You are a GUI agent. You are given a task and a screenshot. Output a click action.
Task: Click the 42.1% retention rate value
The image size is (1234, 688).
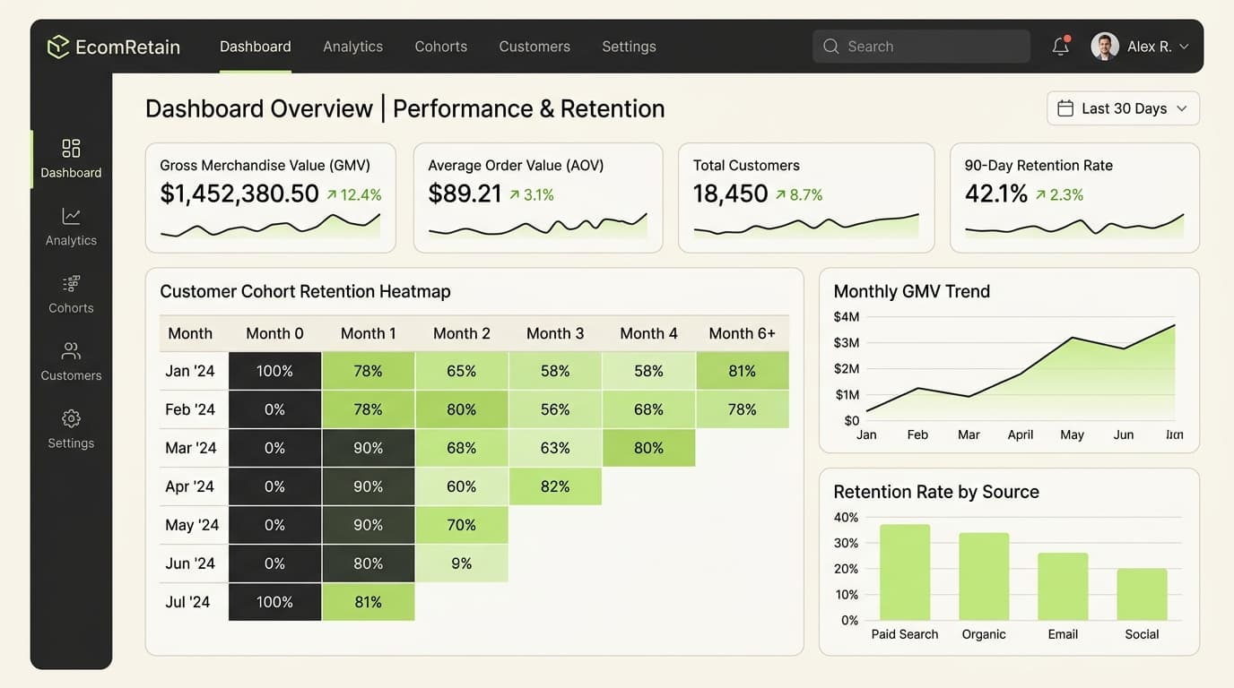tap(996, 193)
